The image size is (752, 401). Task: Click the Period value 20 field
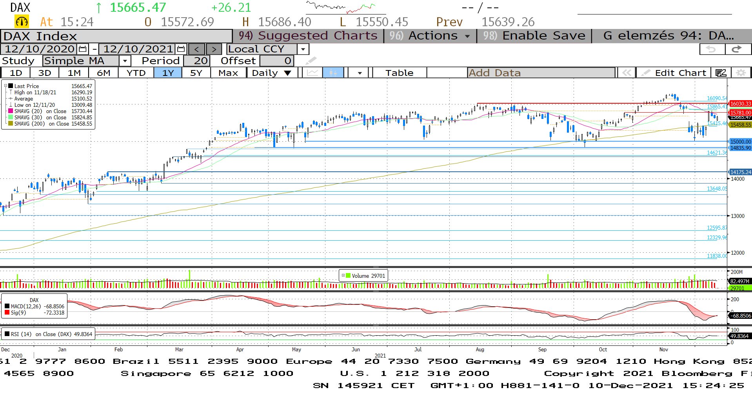coord(197,61)
